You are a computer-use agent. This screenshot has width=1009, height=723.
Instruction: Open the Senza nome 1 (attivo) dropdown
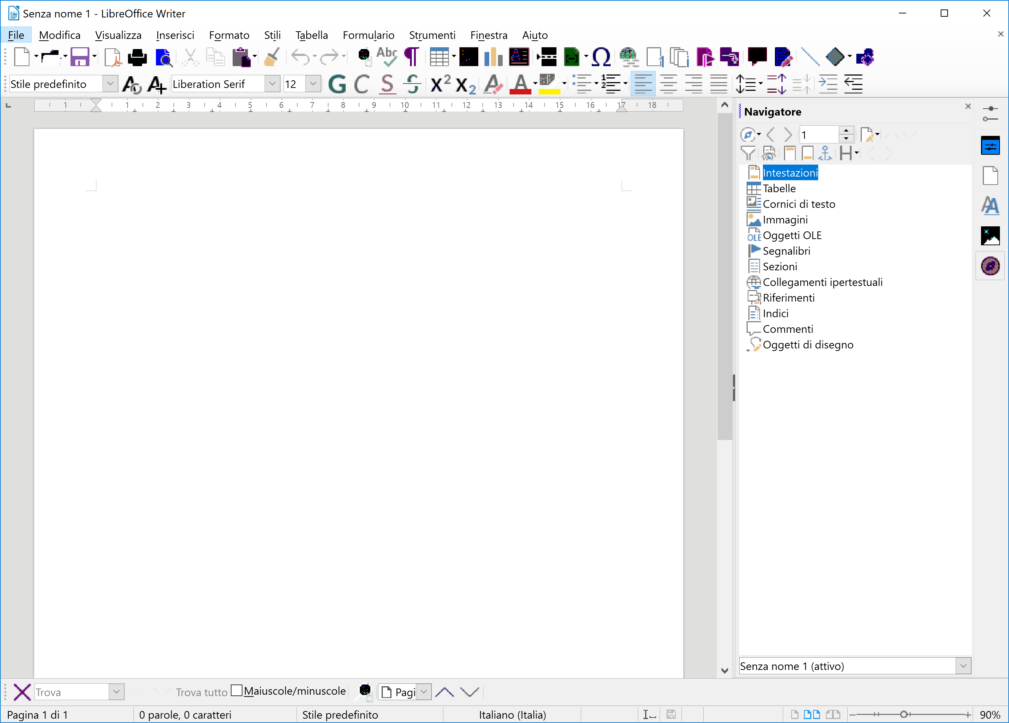pos(963,666)
